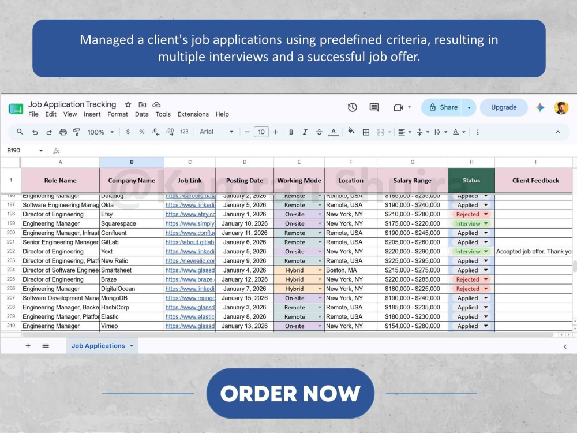Image resolution: width=577 pixels, height=433 pixels.
Task: Click the Upgrade button
Action: (x=504, y=107)
